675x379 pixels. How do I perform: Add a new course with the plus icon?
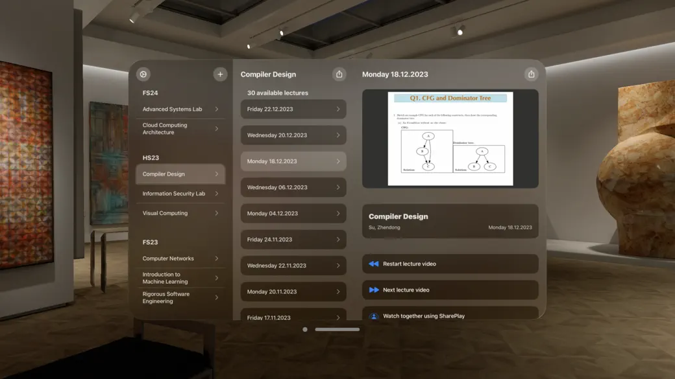point(219,74)
